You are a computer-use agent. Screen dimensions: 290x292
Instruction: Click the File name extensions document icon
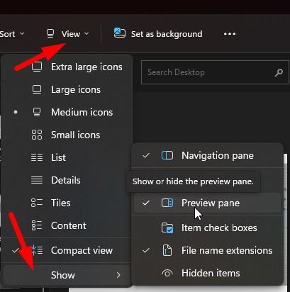(x=167, y=250)
